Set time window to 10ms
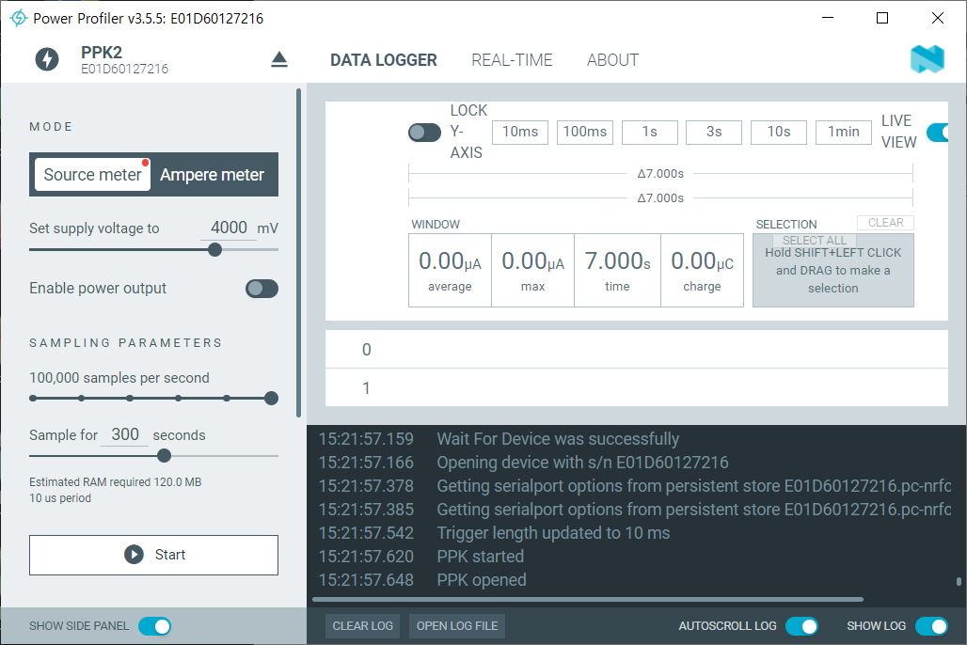967x645 pixels. click(x=520, y=132)
